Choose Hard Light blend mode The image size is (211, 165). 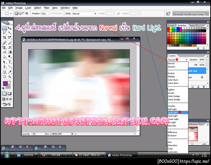tap(178, 113)
